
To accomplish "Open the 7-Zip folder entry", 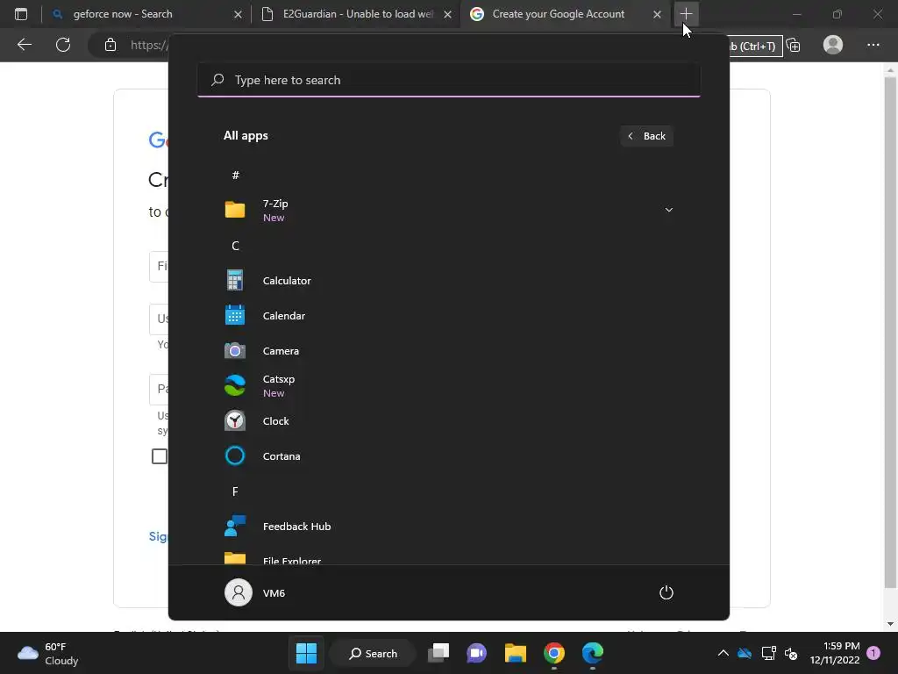I will (x=448, y=211).
